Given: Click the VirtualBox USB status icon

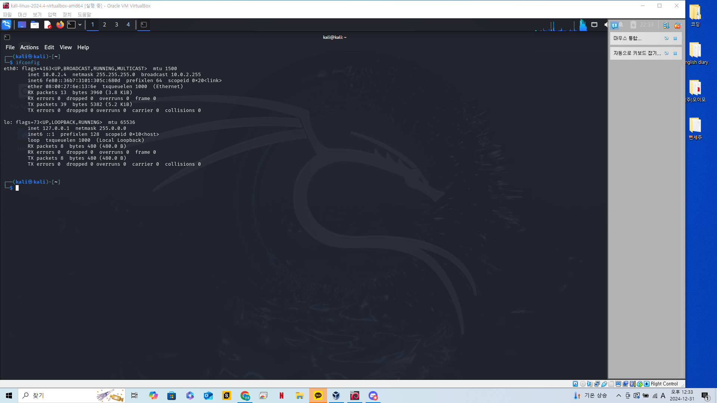Looking at the screenshot, I should click(x=604, y=384).
